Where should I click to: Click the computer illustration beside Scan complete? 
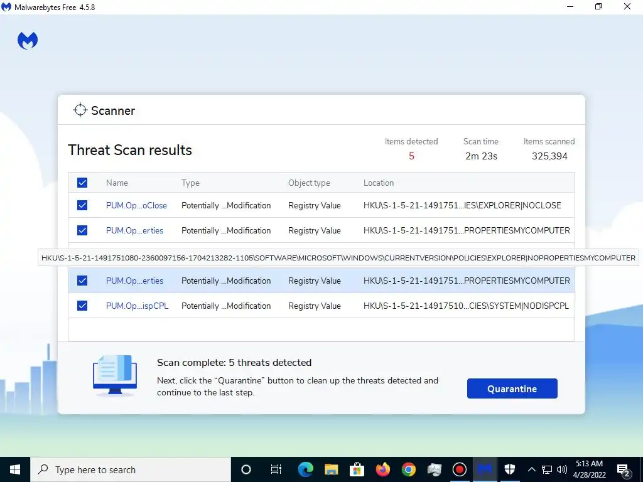coord(115,375)
